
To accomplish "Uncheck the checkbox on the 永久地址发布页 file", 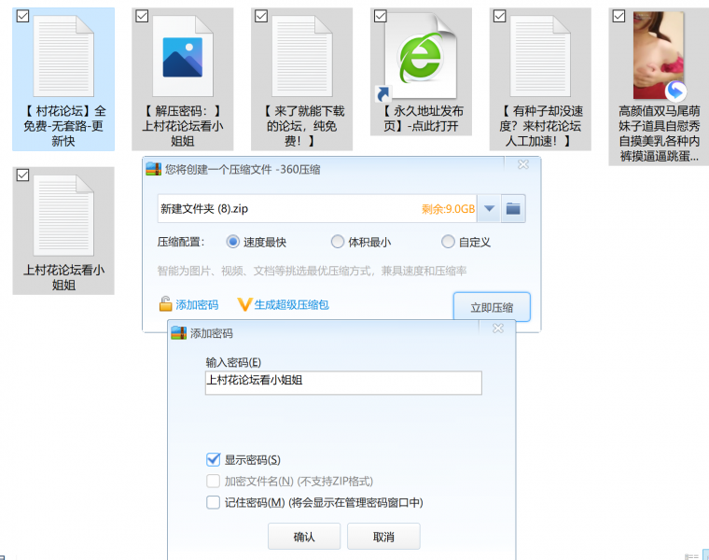I will point(380,16).
